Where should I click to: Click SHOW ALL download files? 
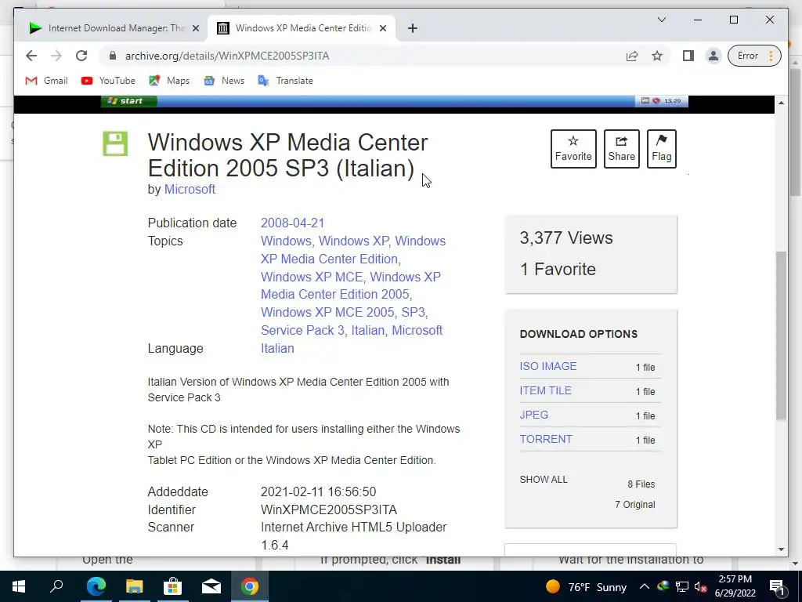pyautogui.click(x=544, y=480)
